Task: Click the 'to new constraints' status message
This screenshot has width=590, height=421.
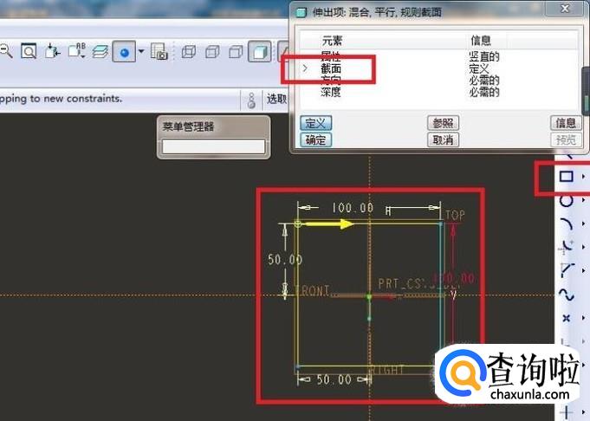Action: tap(76, 99)
